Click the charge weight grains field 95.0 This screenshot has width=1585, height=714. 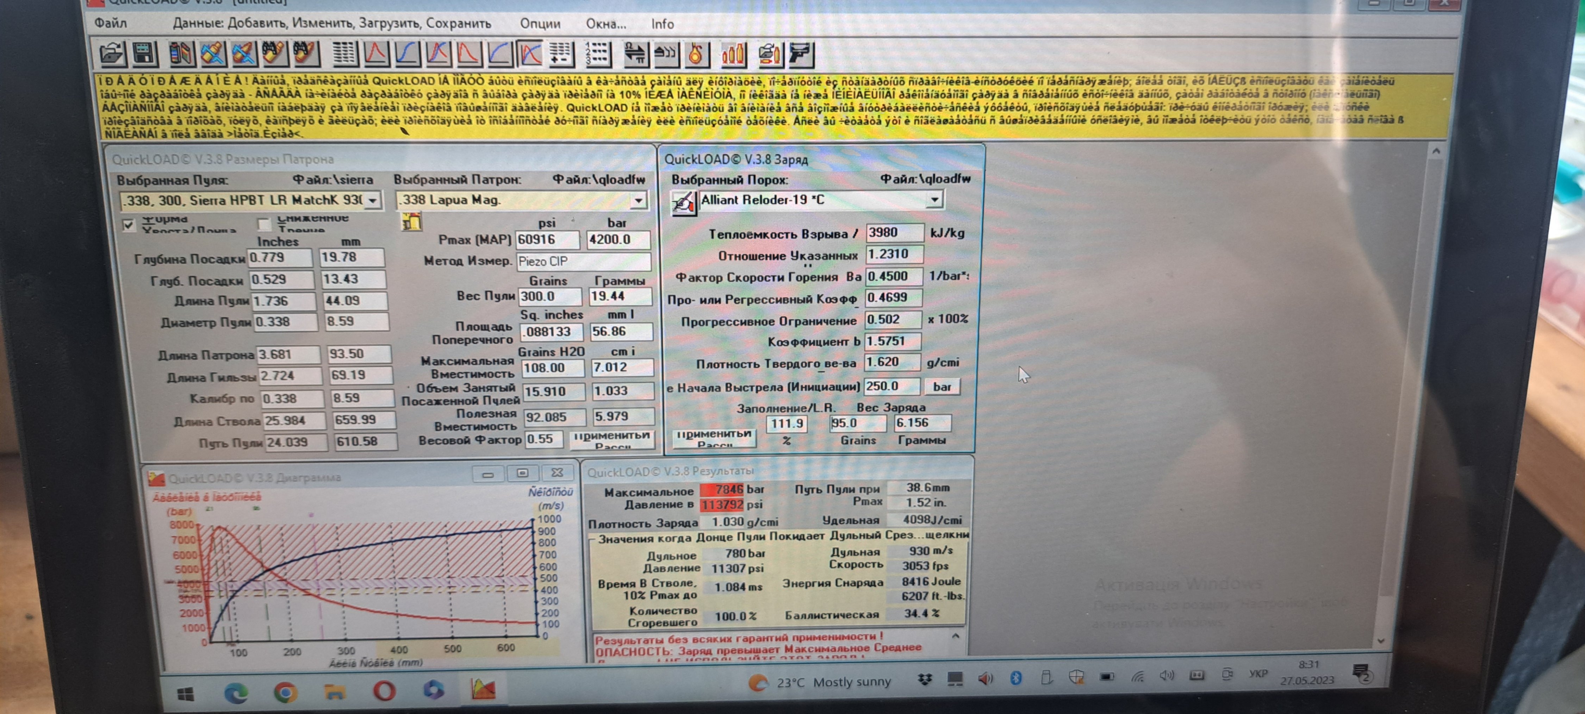pos(858,423)
